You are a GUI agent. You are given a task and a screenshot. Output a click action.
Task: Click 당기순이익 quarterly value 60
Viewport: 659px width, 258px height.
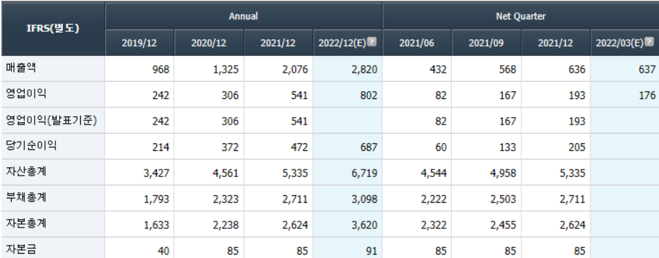[x=441, y=147]
